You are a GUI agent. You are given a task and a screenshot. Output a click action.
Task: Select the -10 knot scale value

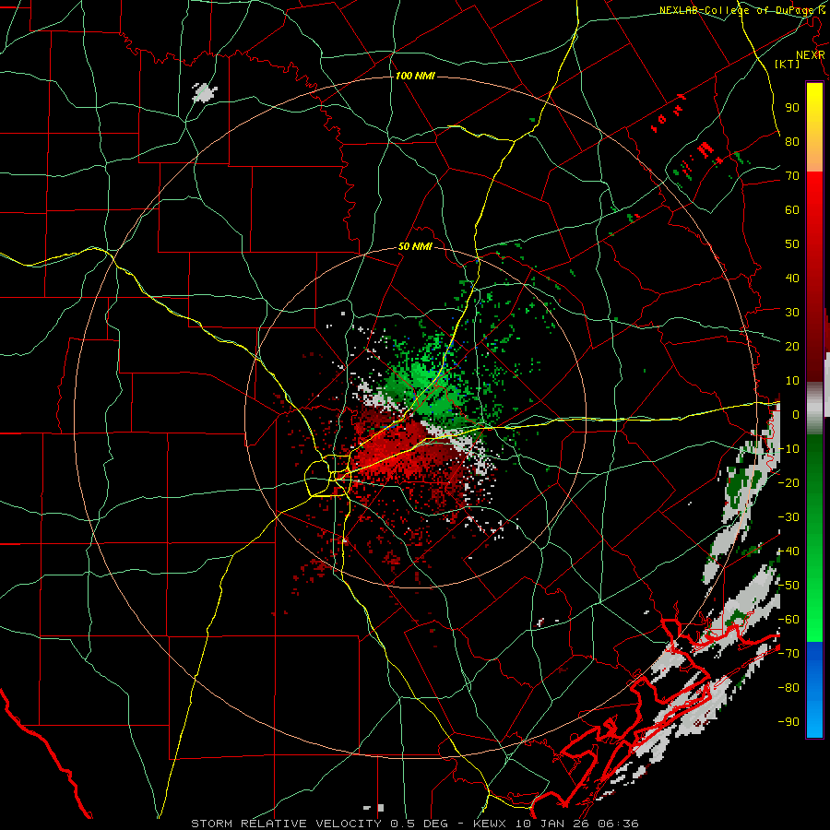coord(788,449)
